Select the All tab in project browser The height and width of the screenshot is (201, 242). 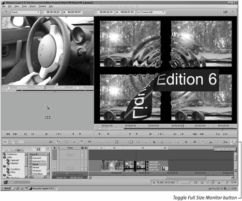point(9,151)
